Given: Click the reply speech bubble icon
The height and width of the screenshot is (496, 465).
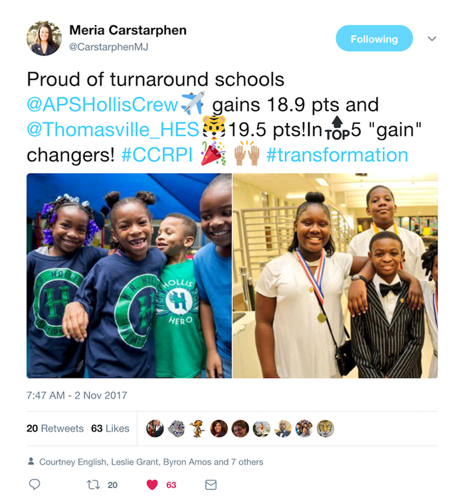Looking at the screenshot, I should pos(35,484).
